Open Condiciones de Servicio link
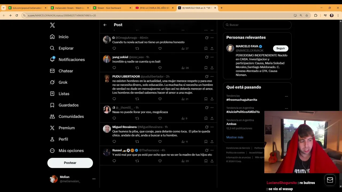The image size is (342, 192). pos(238,148)
